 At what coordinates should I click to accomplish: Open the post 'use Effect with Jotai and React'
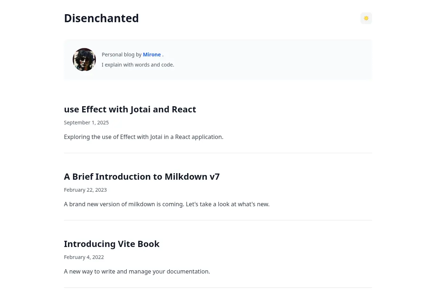pos(130,109)
